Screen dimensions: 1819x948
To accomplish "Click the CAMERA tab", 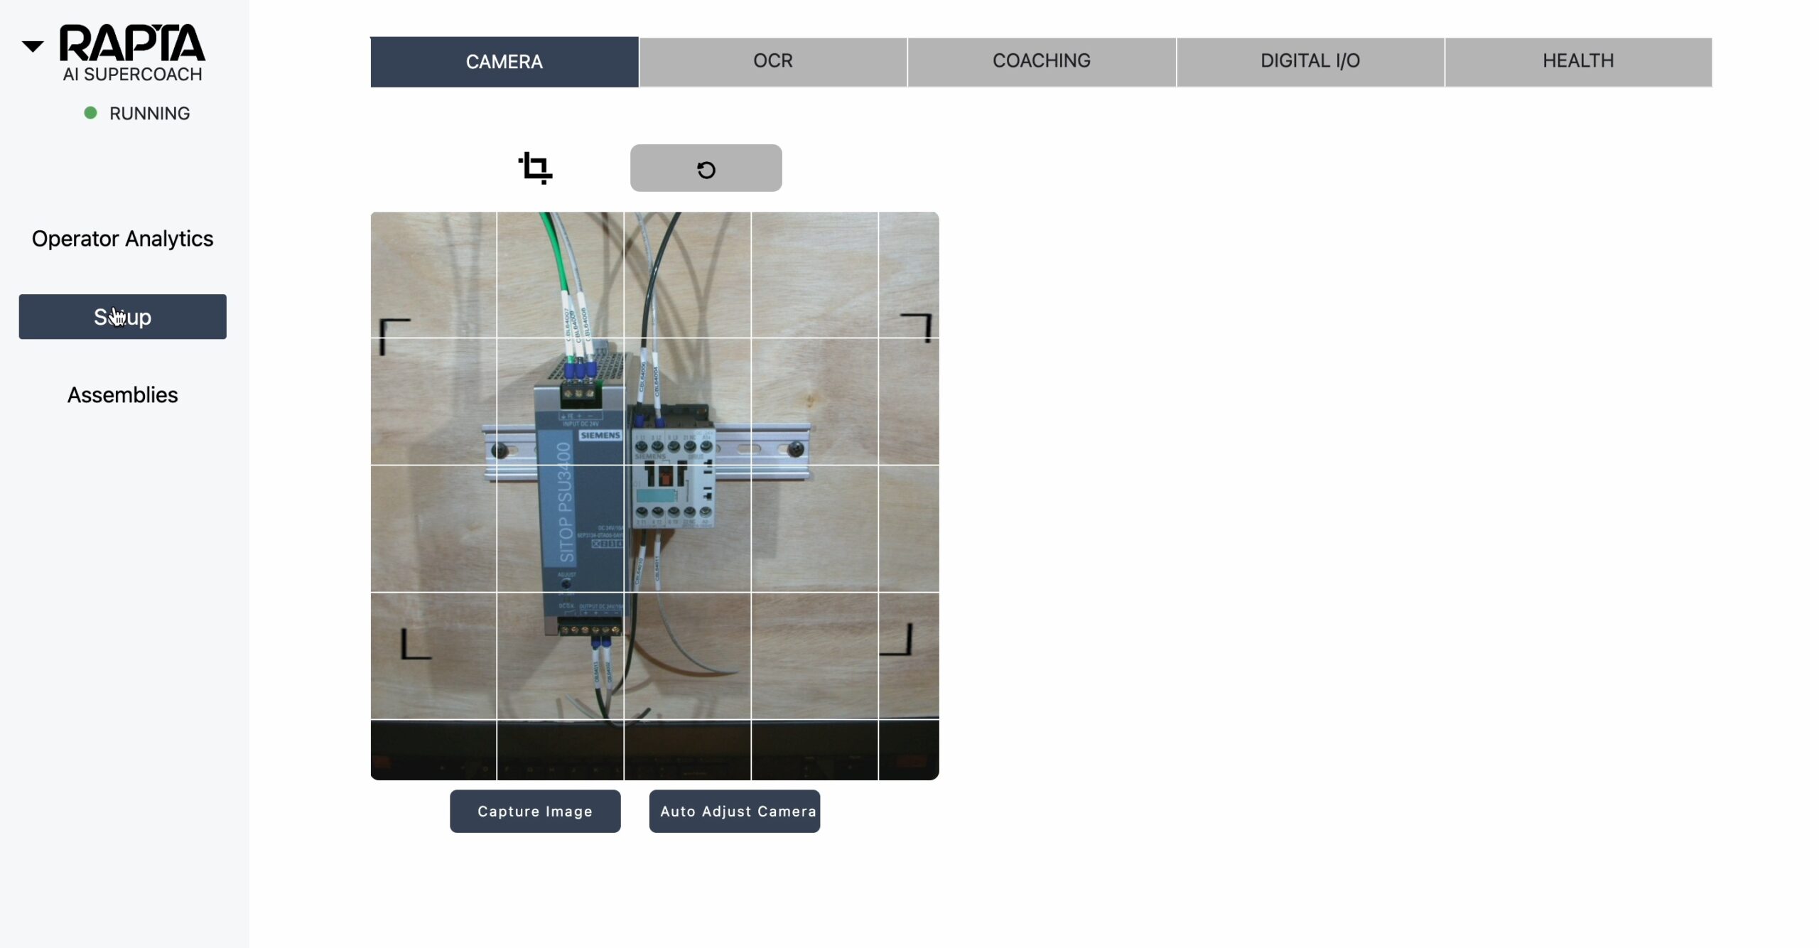I will pyautogui.click(x=504, y=61).
